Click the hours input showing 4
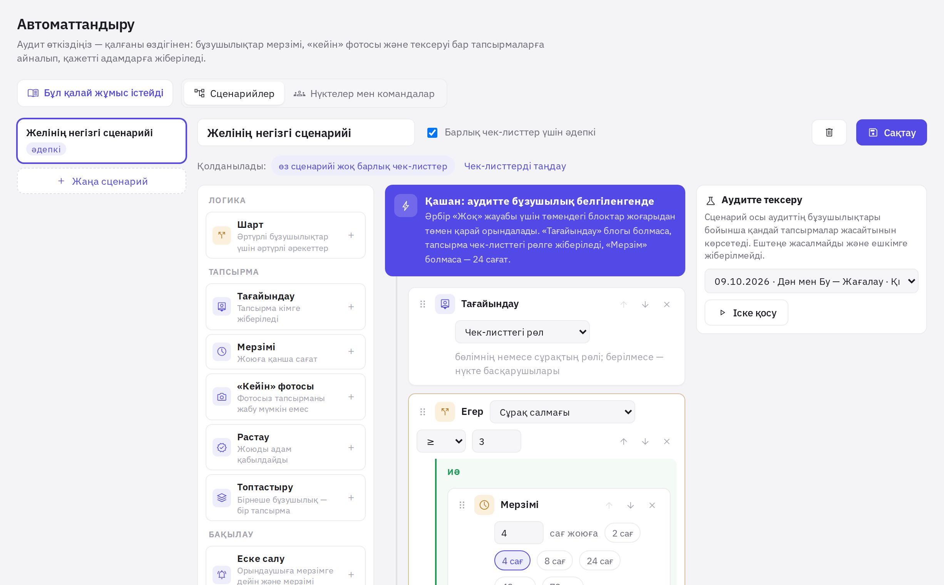This screenshot has width=944, height=585. point(519,533)
